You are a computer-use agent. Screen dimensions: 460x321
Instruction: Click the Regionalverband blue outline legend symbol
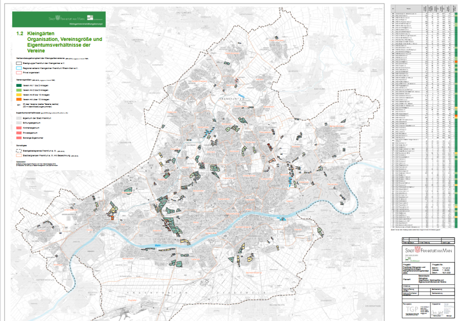coord(19,67)
